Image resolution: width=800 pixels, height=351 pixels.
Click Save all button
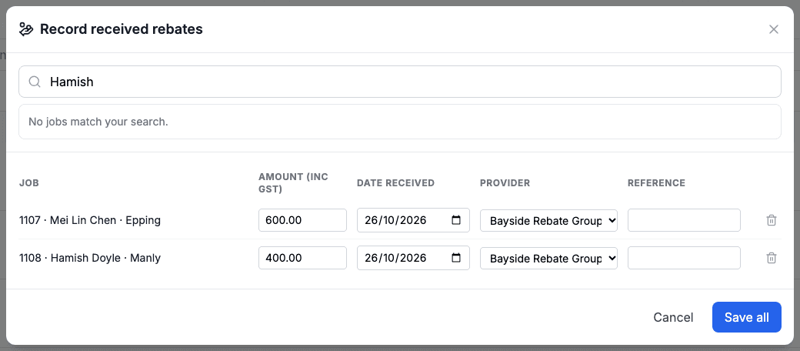click(x=746, y=317)
